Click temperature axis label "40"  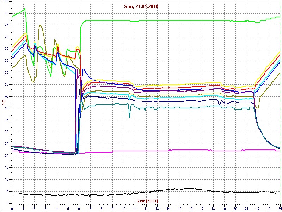6,108
